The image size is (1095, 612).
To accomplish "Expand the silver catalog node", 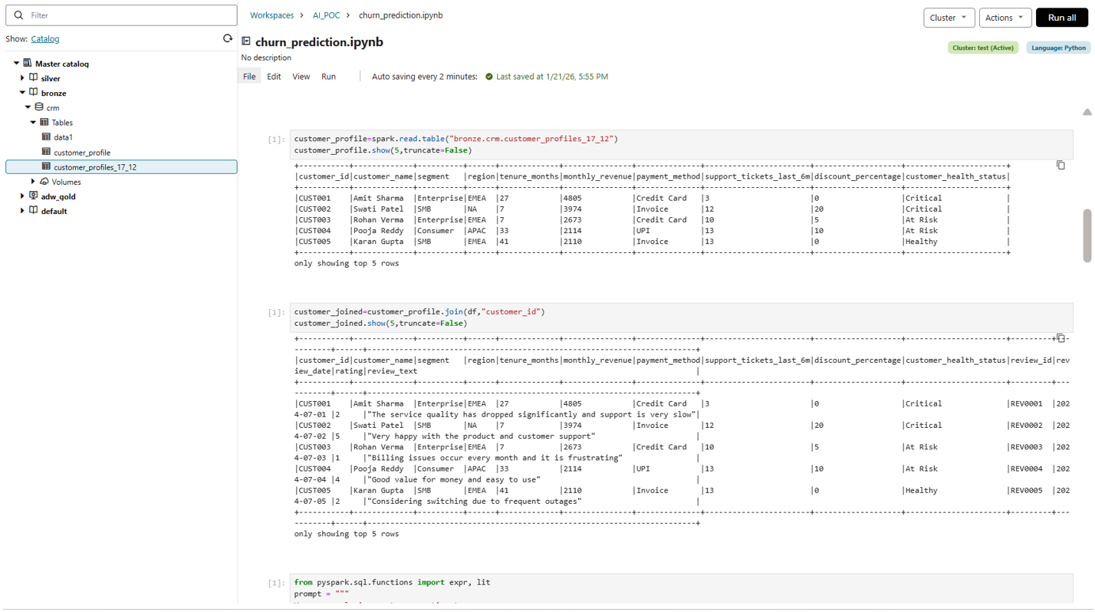I will click(22, 78).
